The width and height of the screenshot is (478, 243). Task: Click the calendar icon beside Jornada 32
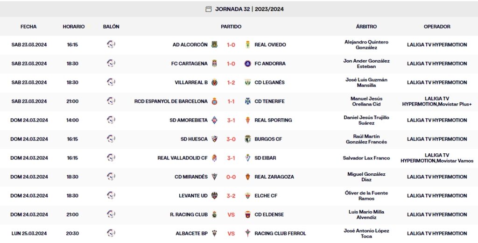[209, 9]
